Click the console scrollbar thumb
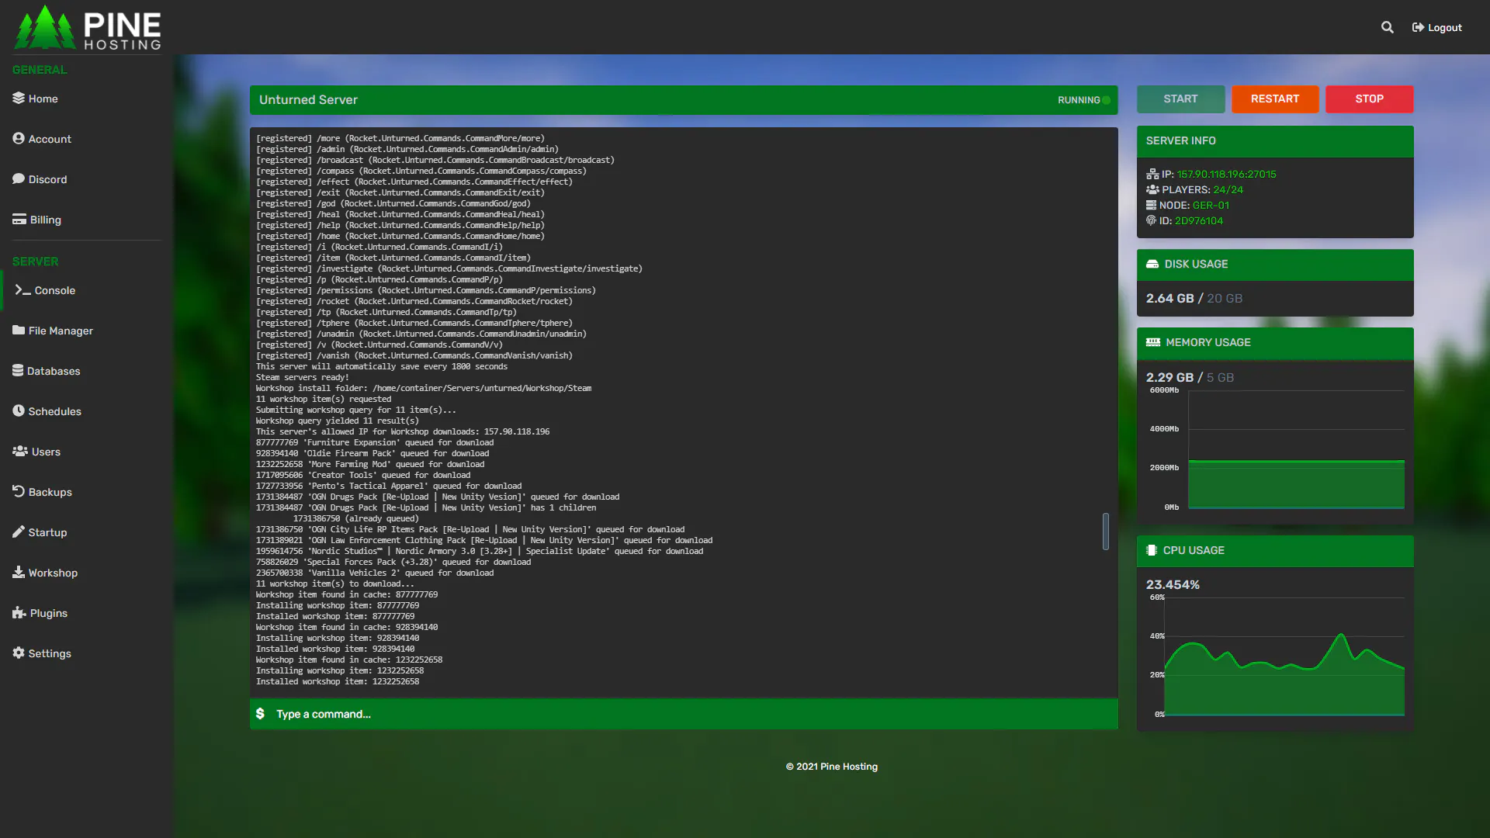Screen dimensions: 1490x838 click(x=1105, y=532)
